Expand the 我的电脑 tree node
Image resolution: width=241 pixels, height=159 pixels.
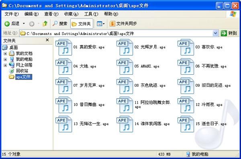click(5, 59)
